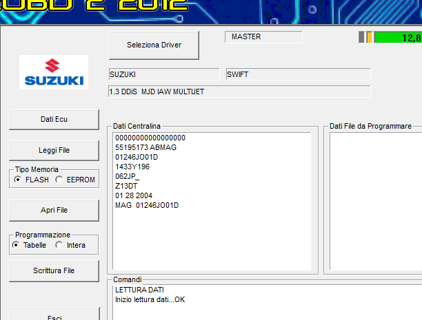Click the SUZUKI make field
The image size is (422, 320).
(164, 74)
